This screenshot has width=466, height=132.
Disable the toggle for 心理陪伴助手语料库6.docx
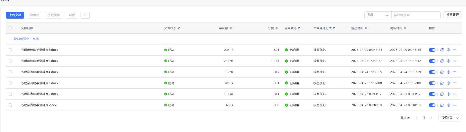[x=432, y=50]
